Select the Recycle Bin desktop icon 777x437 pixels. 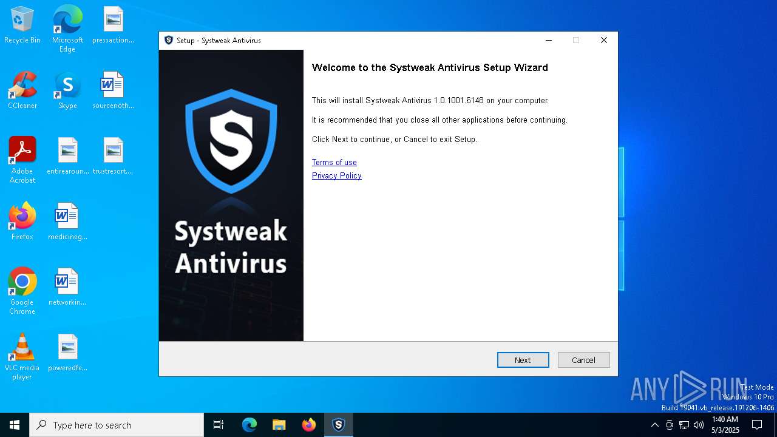click(x=22, y=25)
